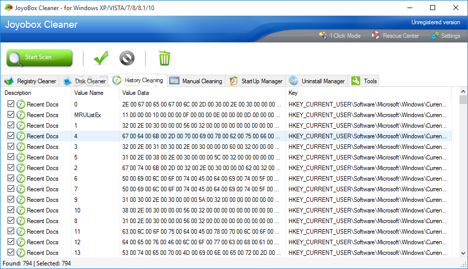Click the scrollbar up arrow
The width and height of the screenshot is (468, 269).
pos(463,91)
